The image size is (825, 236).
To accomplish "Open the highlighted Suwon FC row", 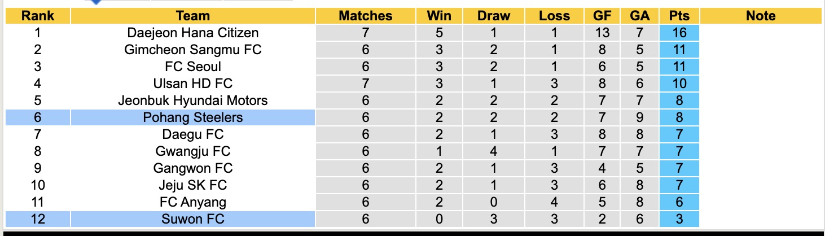I will click(192, 218).
